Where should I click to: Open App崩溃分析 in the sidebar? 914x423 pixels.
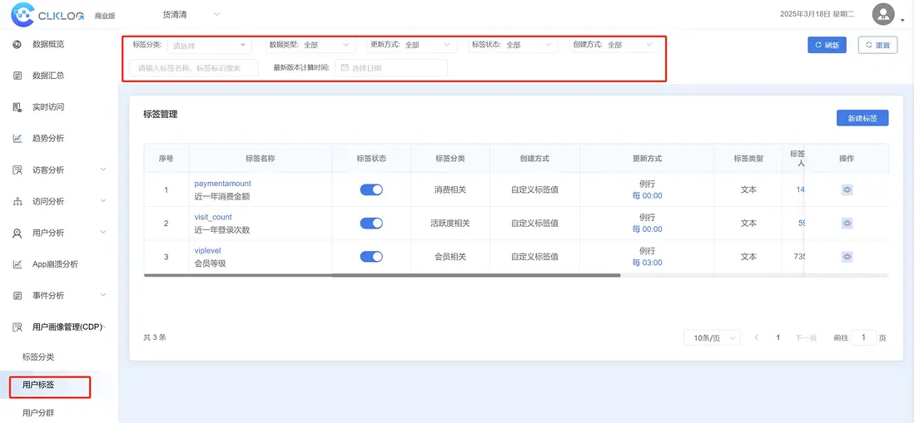pos(56,264)
